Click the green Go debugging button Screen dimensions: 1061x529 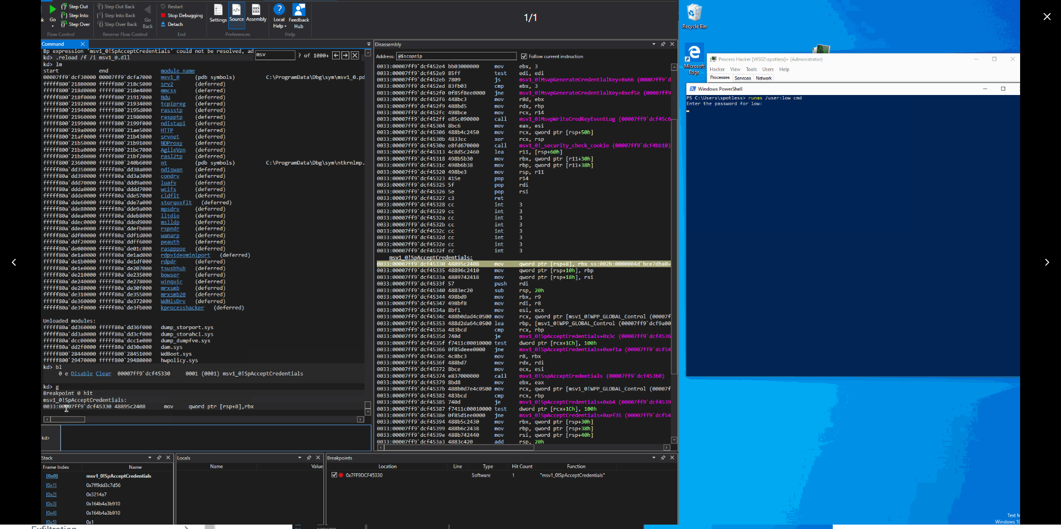52,9
